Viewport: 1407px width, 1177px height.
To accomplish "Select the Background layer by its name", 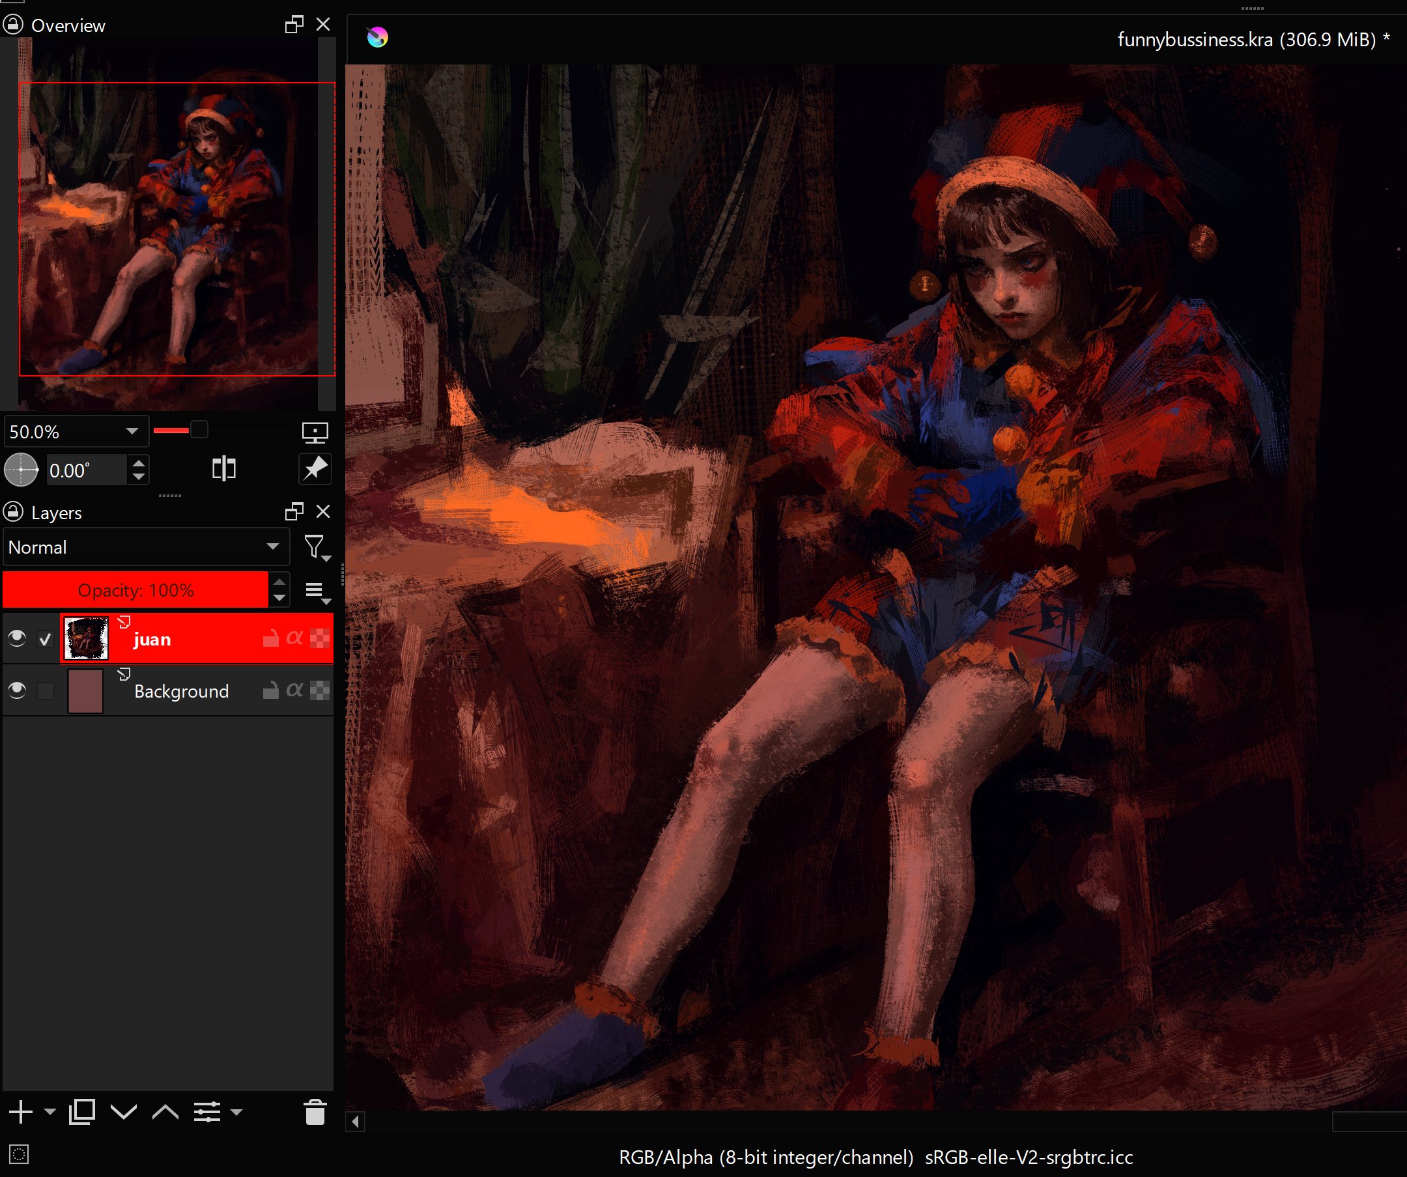I will (182, 691).
